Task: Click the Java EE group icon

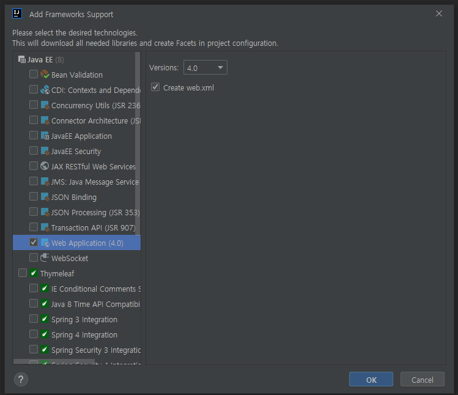Action: (x=22, y=59)
